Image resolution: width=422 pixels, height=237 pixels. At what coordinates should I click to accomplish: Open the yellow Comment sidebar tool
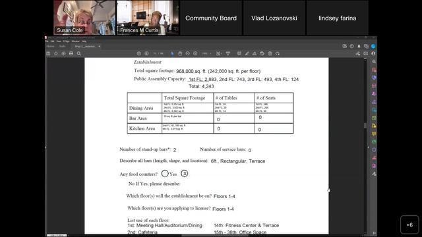pyautogui.click(x=374, y=134)
